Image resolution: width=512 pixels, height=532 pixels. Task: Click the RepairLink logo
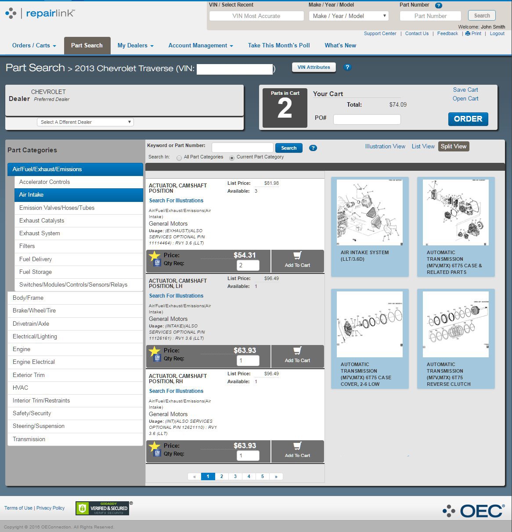coord(40,14)
